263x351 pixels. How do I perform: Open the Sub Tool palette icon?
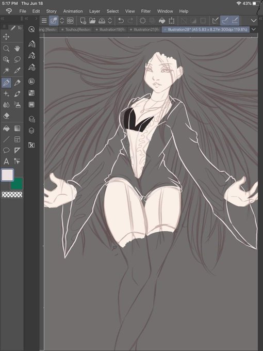pyautogui.click(x=31, y=44)
